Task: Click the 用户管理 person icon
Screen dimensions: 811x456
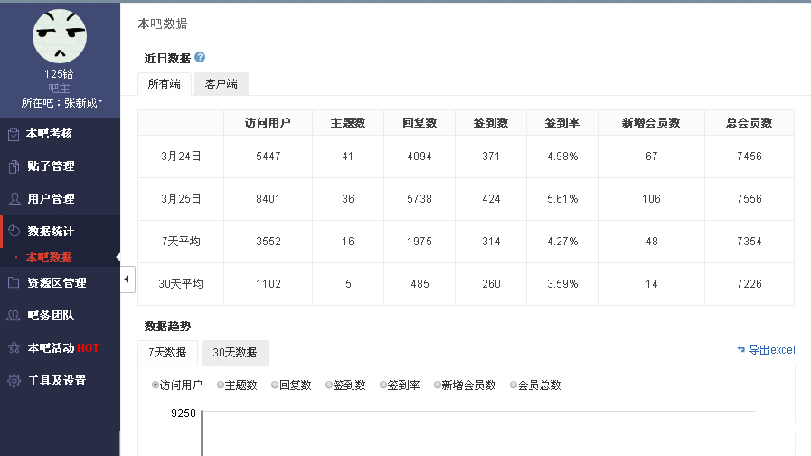Action: tap(14, 199)
